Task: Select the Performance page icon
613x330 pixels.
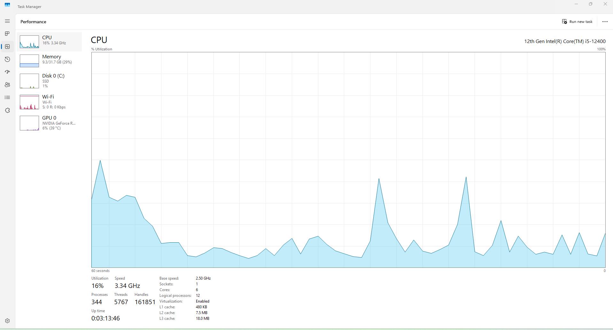Action: point(7,47)
